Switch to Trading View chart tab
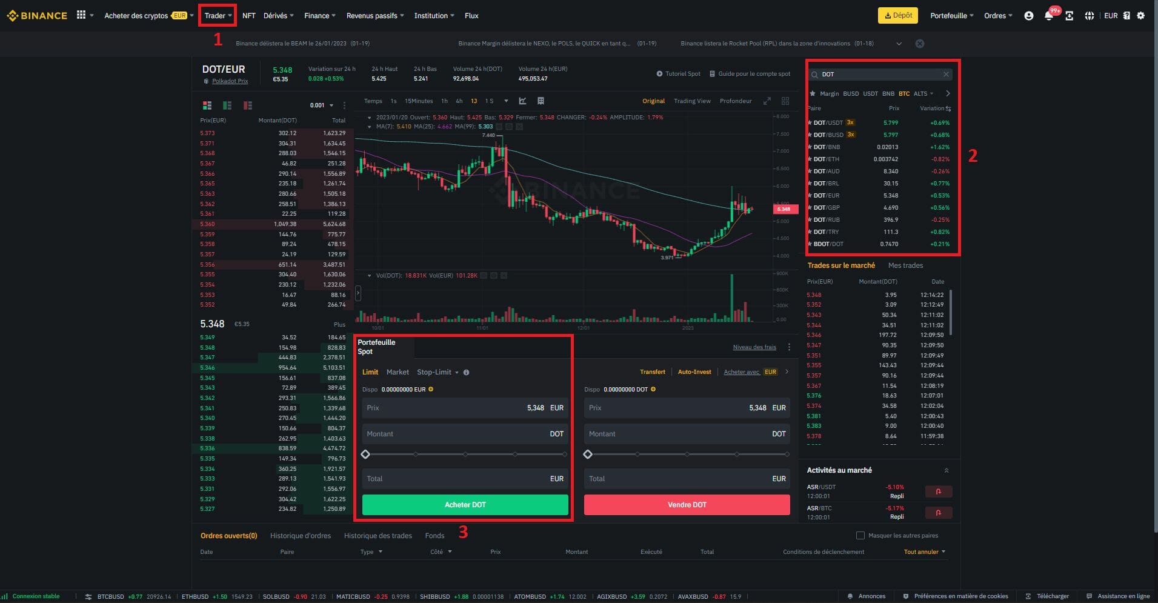The height and width of the screenshot is (603, 1158). coord(692,101)
